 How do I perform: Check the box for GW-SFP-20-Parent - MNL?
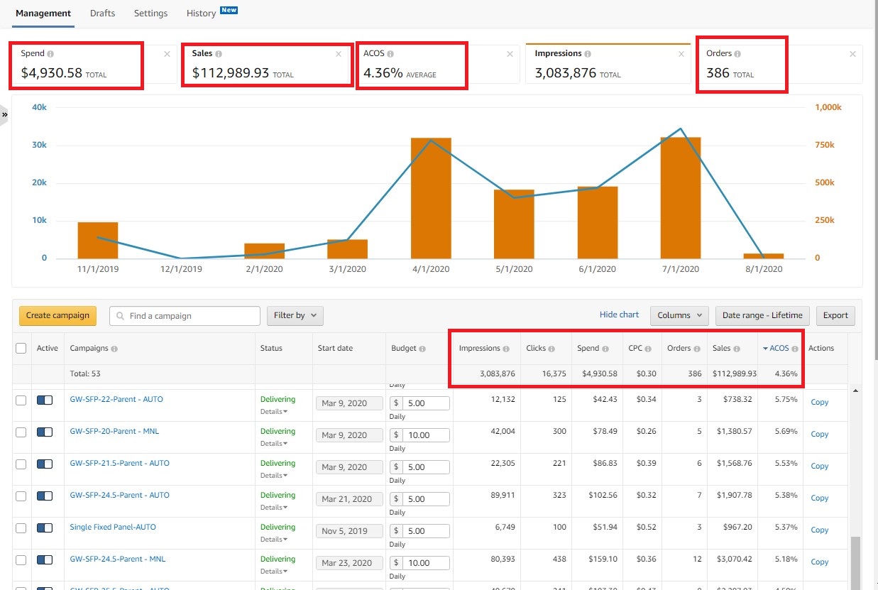coord(21,432)
